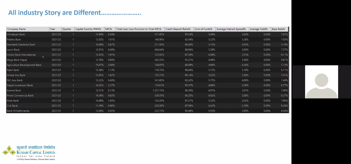Image resolution: width=351 pixels, height=164 pixels.
Task: Click the Prabhu Bank row name
Action: (14, 40)
